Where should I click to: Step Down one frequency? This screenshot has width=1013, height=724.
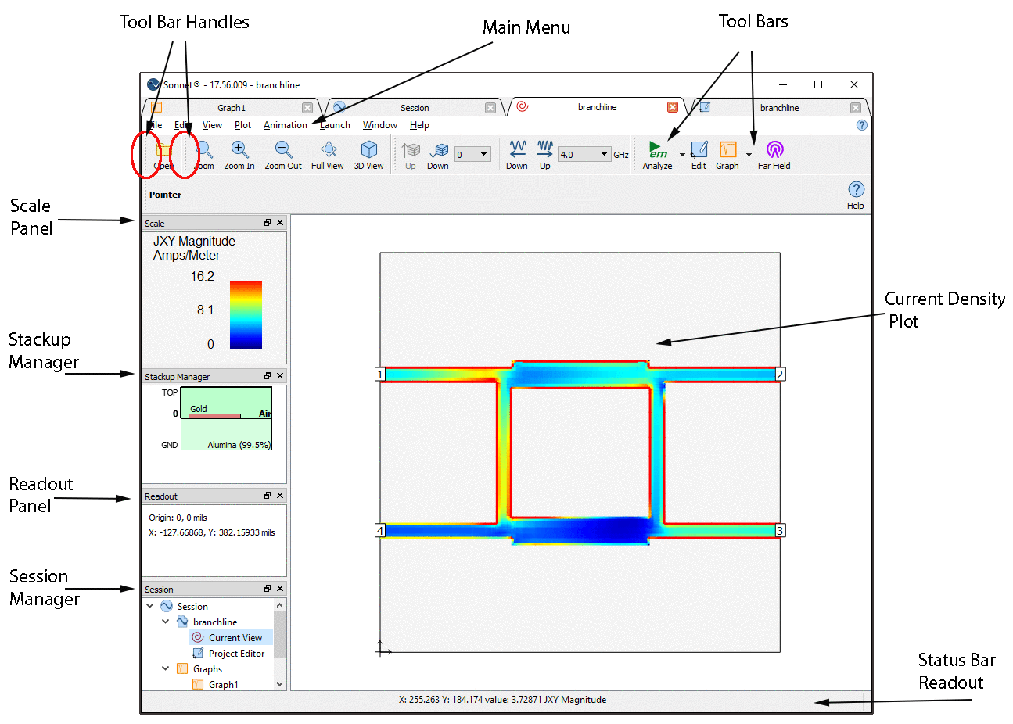coord(517,150)
